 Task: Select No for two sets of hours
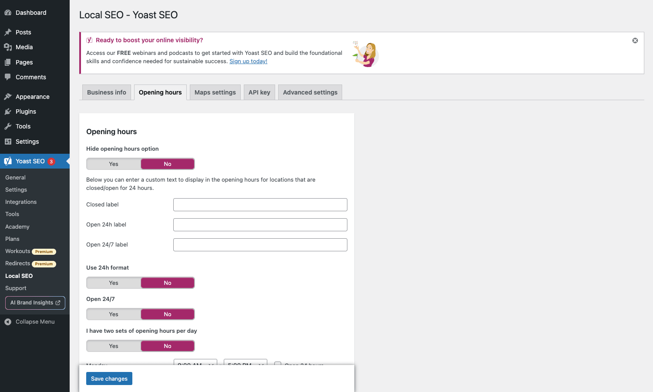point(168,346)
